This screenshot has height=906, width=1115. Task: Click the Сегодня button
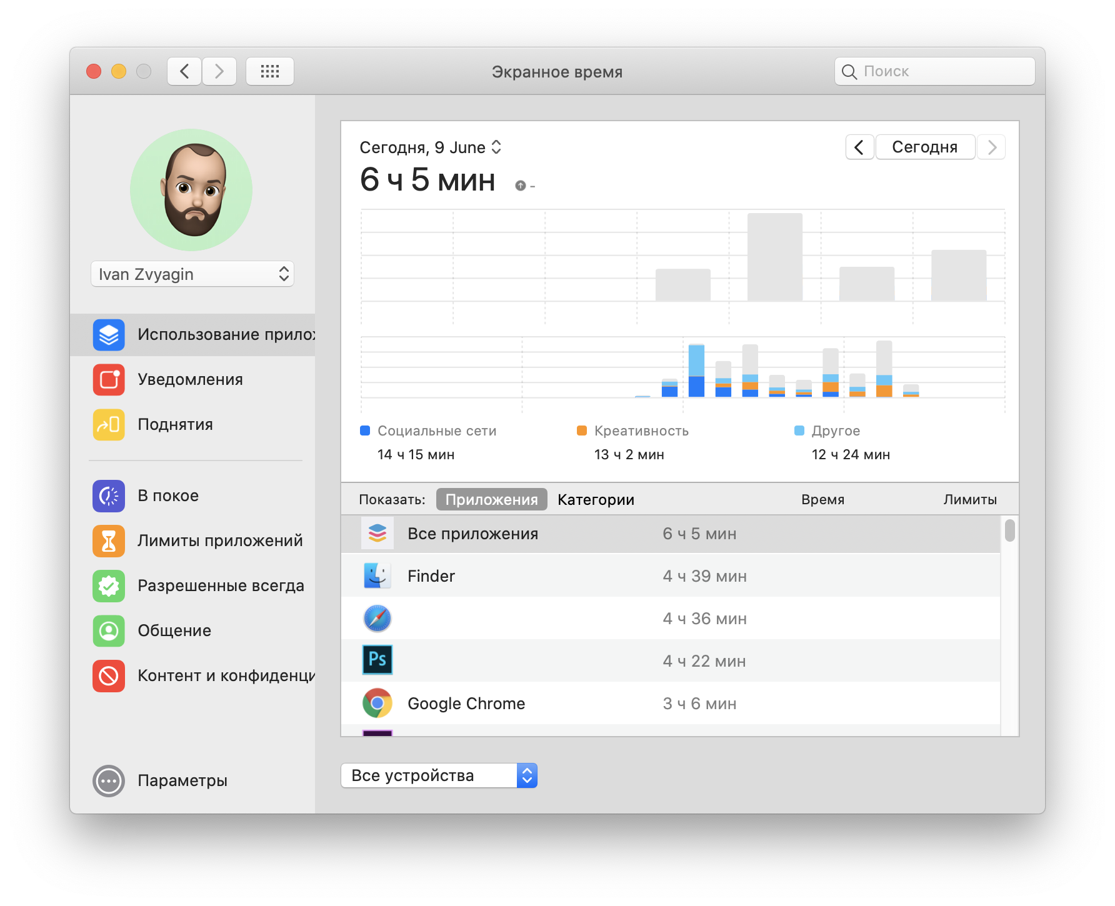tap(925, 147)
